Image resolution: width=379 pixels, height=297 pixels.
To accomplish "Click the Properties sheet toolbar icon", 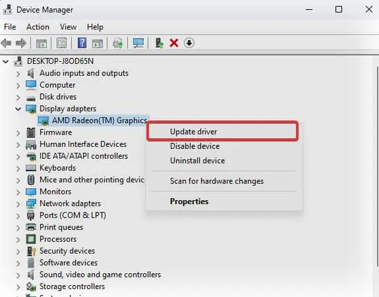I will pos(62,43).
